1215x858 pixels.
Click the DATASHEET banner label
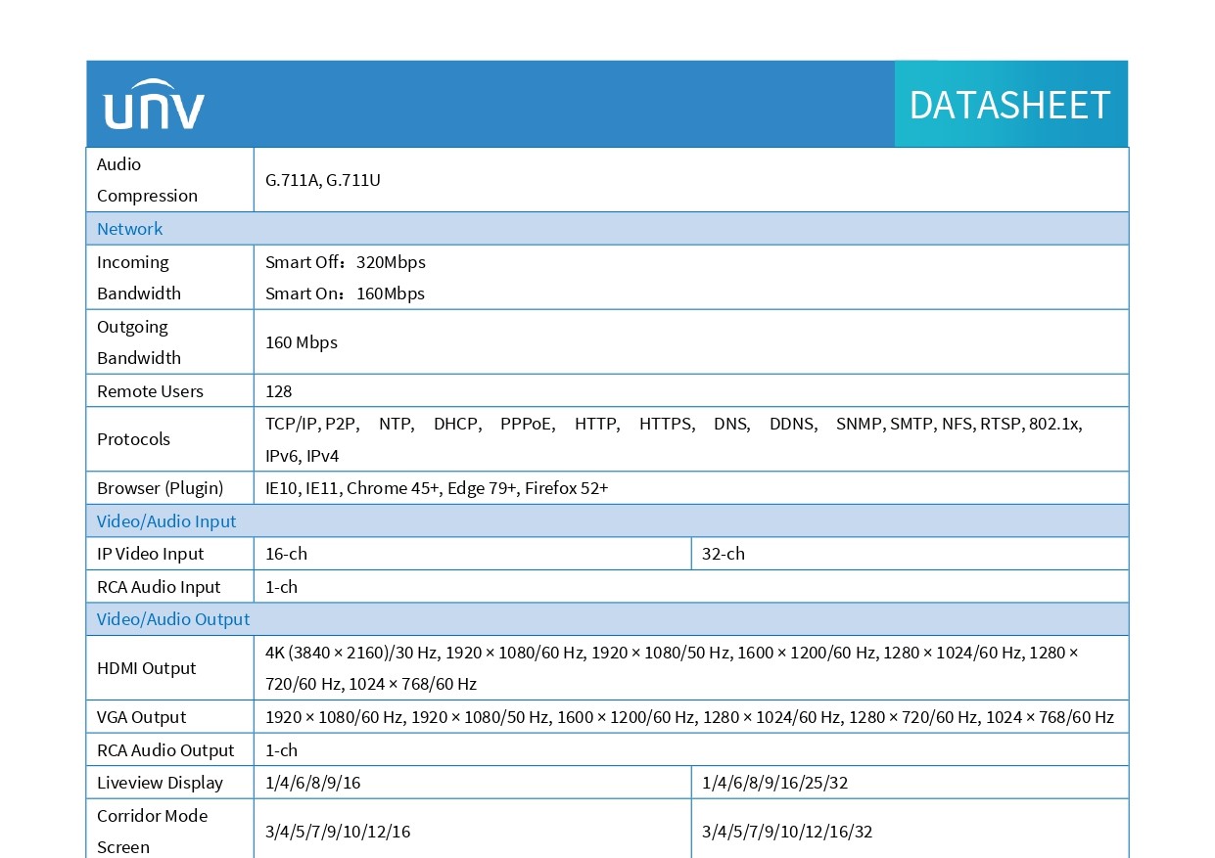click(x=1009, y=105)
